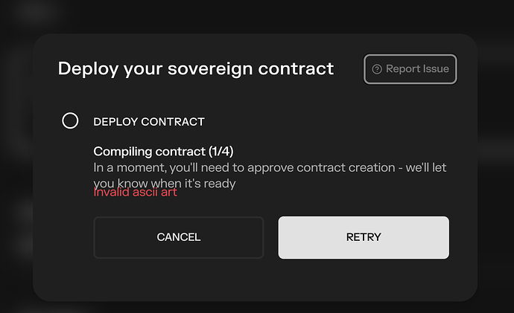514x313 pixels.
Task: Click "you know when it's ready" text line
Action: click(x=165, y=182)
